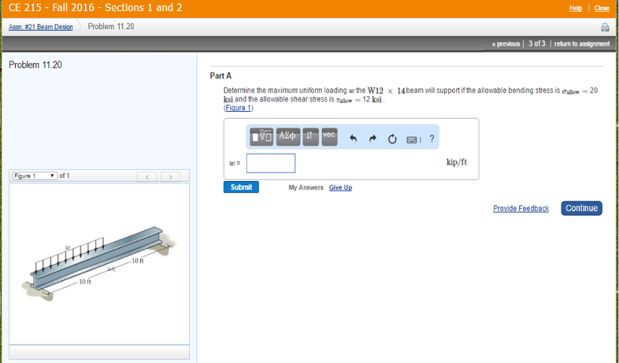Go back with left figure chevron

[147, 176]
